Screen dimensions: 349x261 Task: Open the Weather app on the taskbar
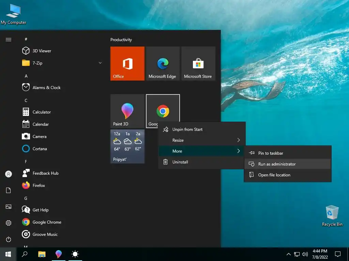(75, 254)
